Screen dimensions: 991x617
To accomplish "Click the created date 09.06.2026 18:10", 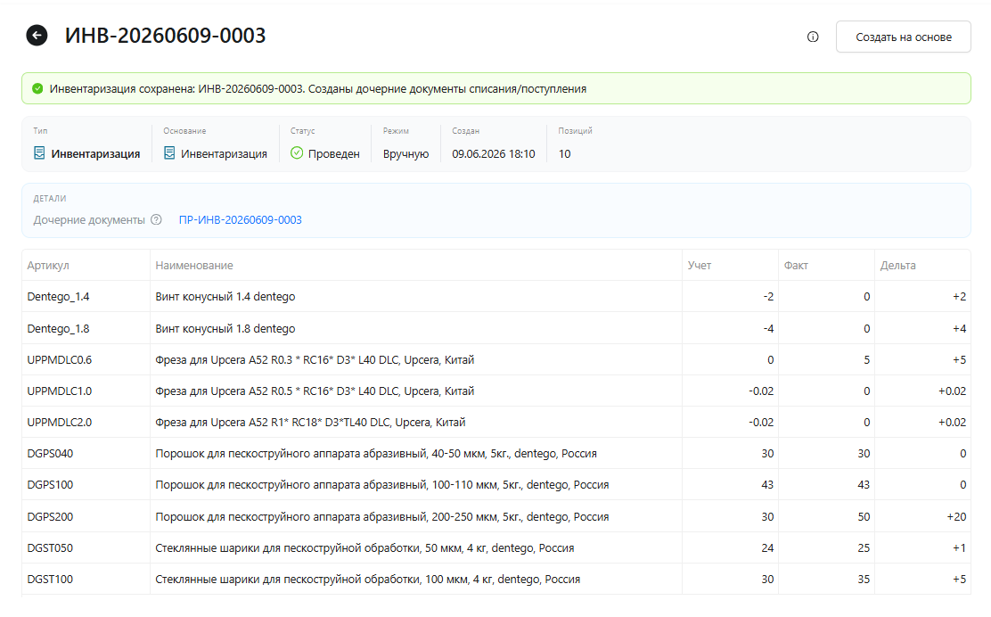I will point(494,153).
